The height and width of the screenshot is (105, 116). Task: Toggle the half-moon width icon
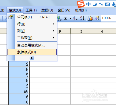coord(95,4)
